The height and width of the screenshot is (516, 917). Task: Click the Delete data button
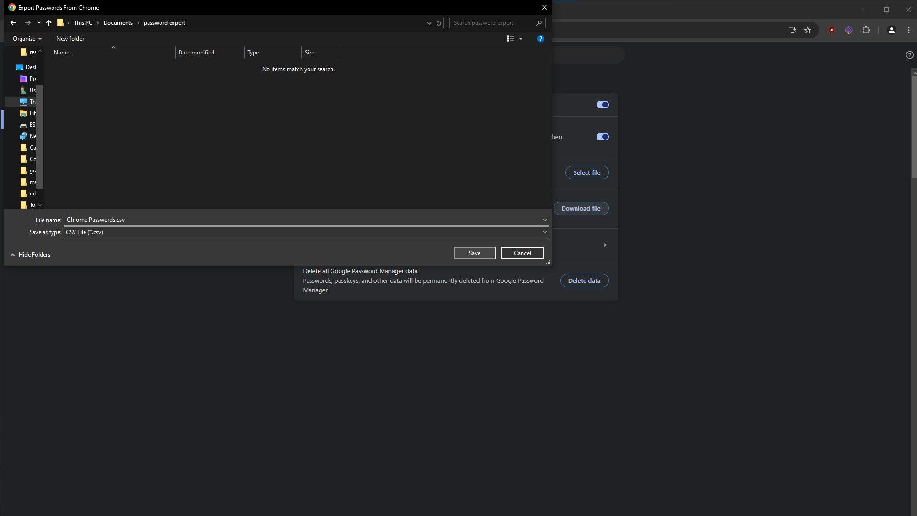(x=584, y=280)
